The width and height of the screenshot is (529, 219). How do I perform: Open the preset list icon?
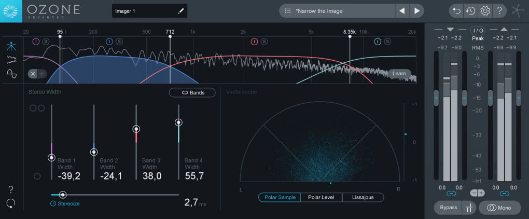(x=288, y=11)
